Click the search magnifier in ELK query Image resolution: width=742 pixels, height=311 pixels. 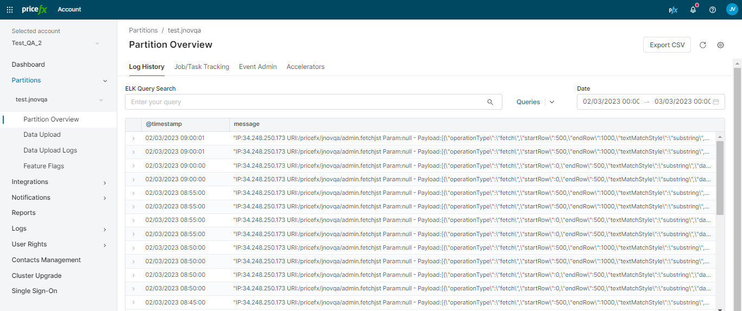[490, 102]
